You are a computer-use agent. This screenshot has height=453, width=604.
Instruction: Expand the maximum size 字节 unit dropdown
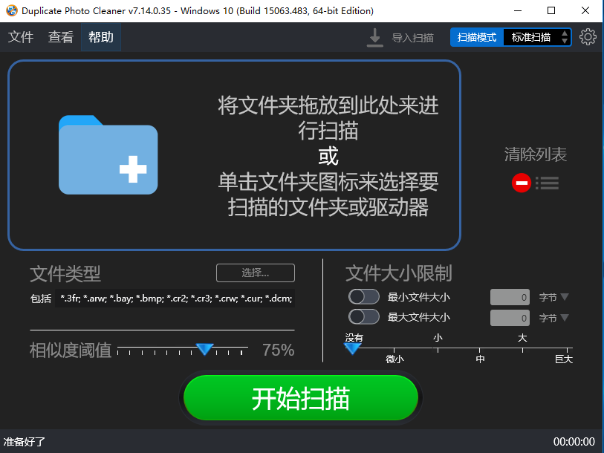553,318
